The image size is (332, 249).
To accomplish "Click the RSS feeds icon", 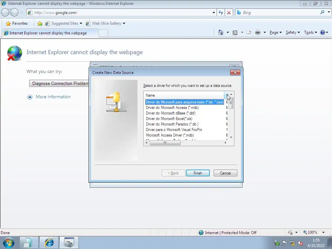I will tap(235, 33).
